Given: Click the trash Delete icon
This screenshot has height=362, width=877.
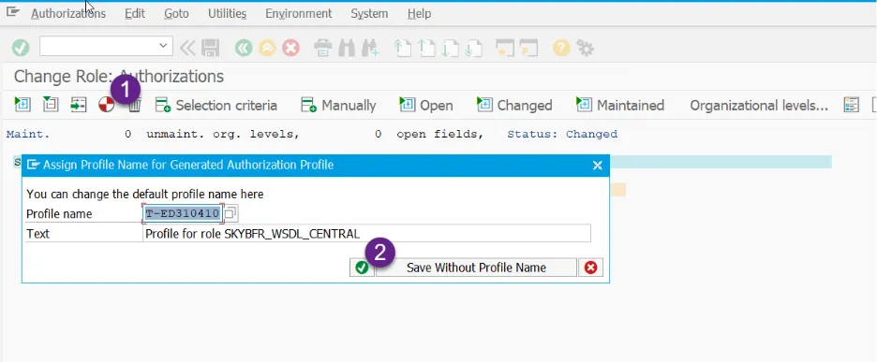Looking at the screenshot, I should (134, 105).
